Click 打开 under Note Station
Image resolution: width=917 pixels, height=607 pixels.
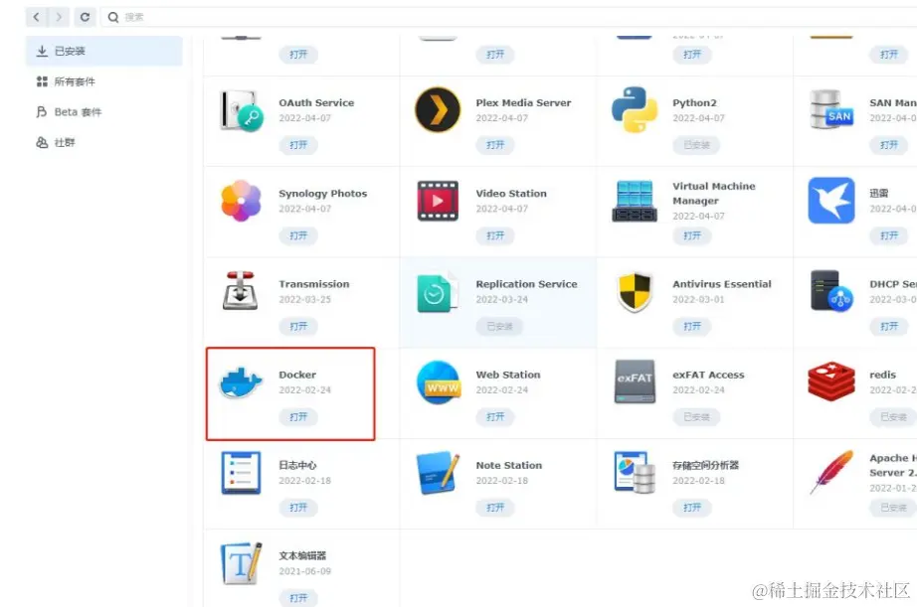[x=494, y=507]
